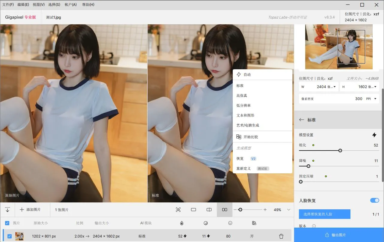Screen dimensions: 384x242
Task: Select the split view comparison icon
Action: (x=209, y=210)
